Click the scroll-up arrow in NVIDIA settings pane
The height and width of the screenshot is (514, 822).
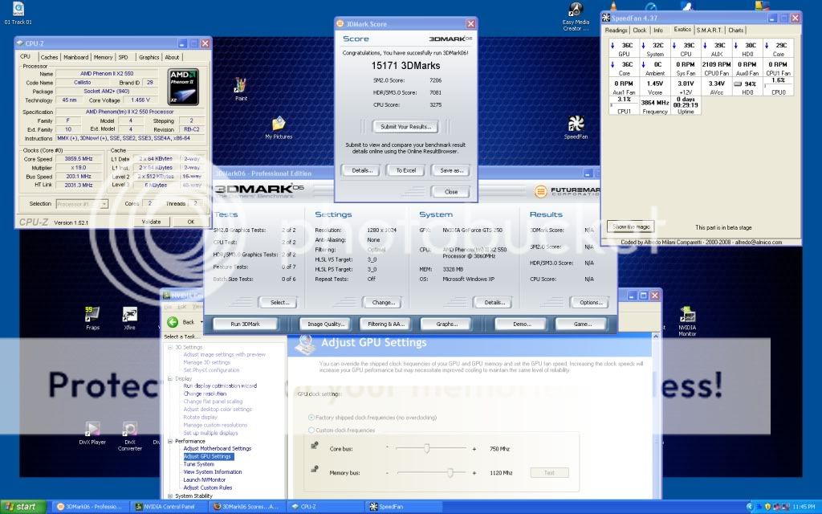(x=655, y=337)
